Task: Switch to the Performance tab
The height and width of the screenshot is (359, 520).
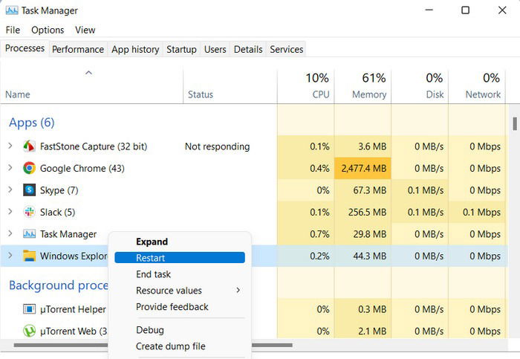Action: coord(78,50)
